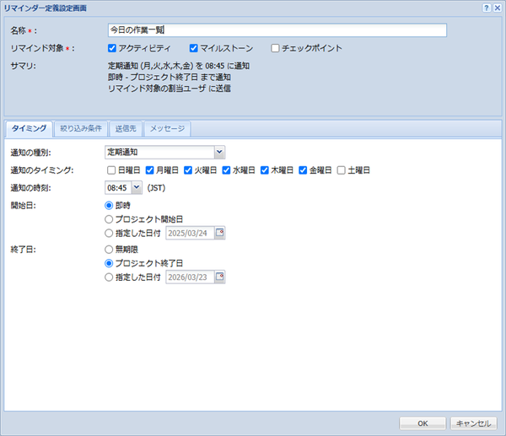Select 指定した日付 radio for end date
This screenshot has width=506, height=436.
tap(109, 277)
